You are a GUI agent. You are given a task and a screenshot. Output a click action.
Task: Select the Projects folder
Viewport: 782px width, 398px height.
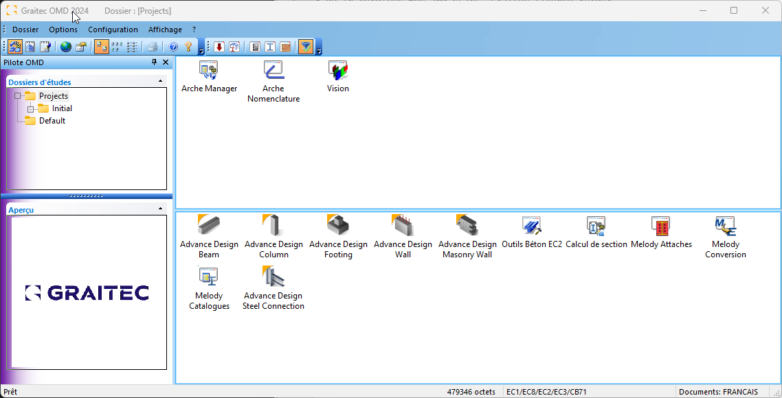[x=54, y=95]
